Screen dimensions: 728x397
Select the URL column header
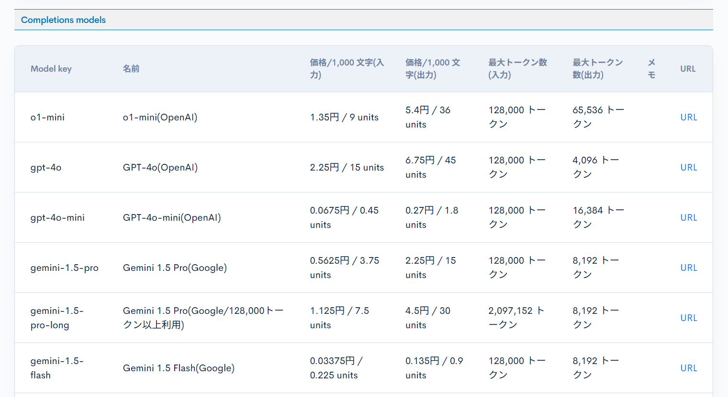pyautogui.click(x=687, y=68)
